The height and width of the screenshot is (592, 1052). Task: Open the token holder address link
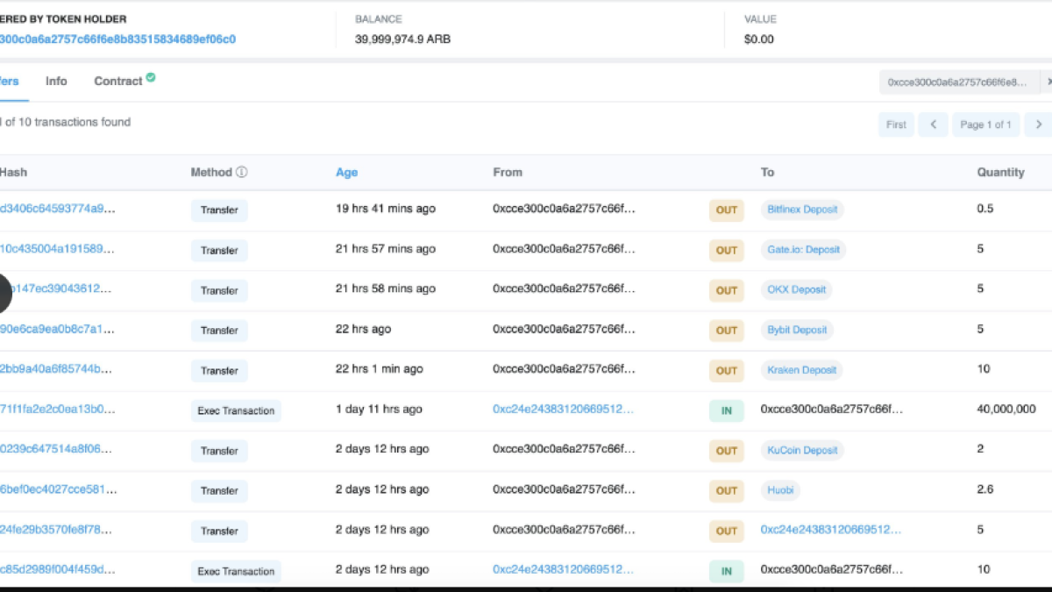117,39
